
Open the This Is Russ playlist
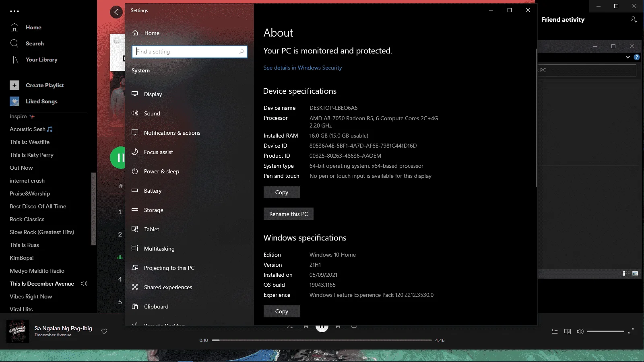point(24,245)
